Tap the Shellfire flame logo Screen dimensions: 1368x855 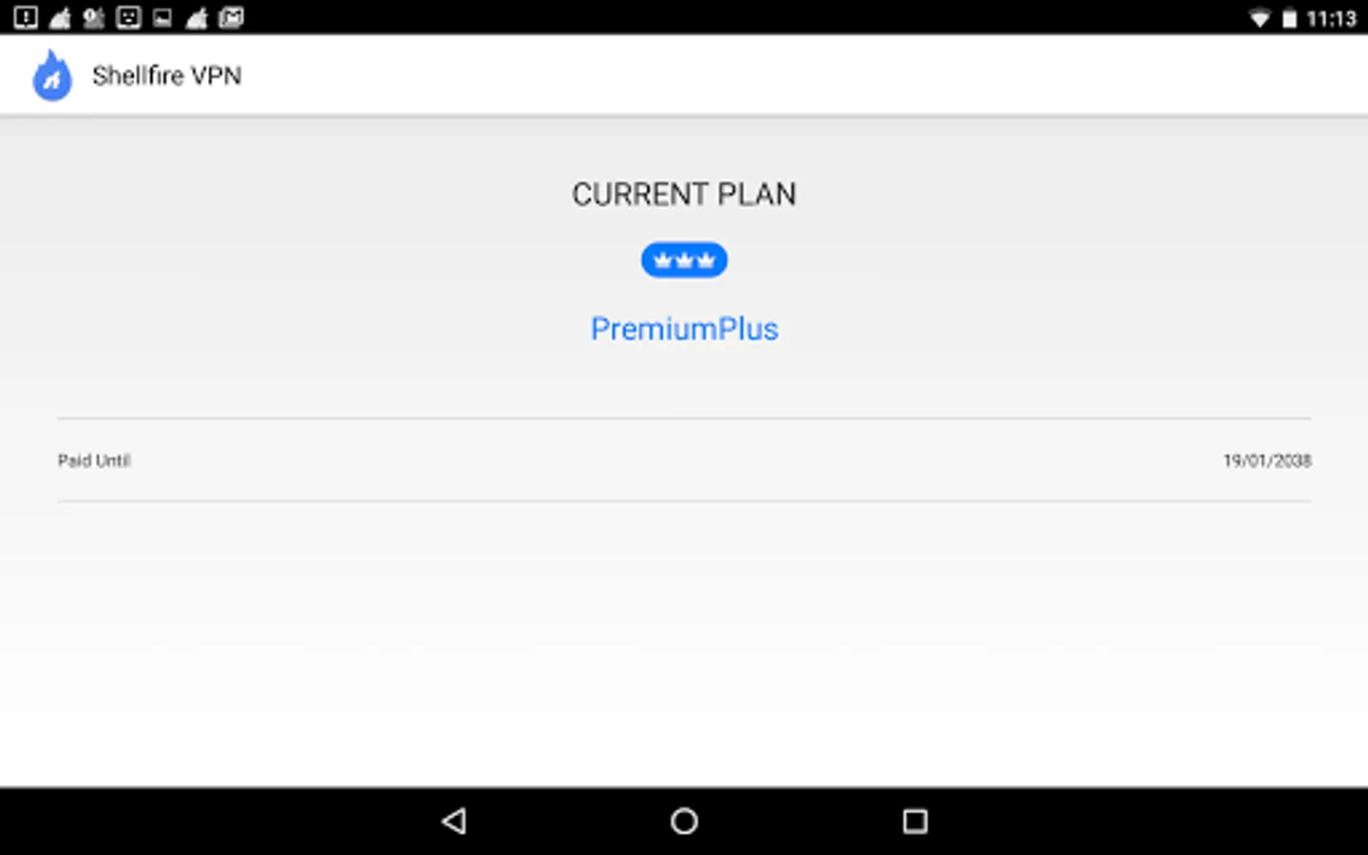pyautogui.click(x=52, y=75)
